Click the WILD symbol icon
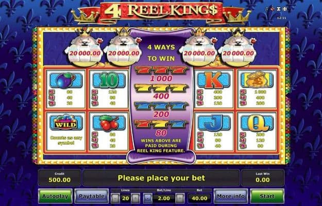 66,123
